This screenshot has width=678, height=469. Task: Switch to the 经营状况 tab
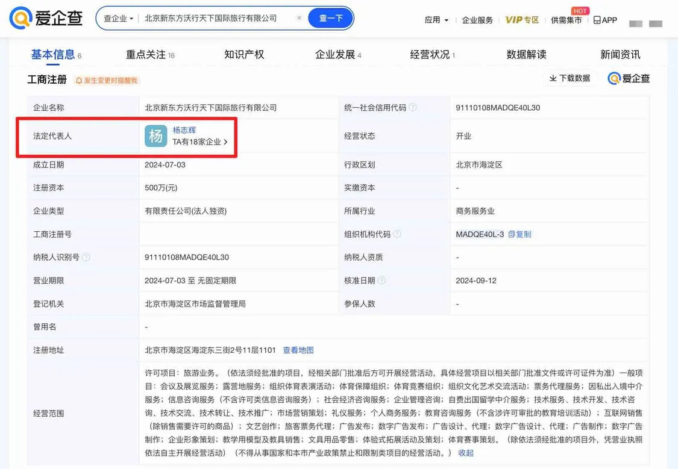pyautogui.click(x=432, y=55)
